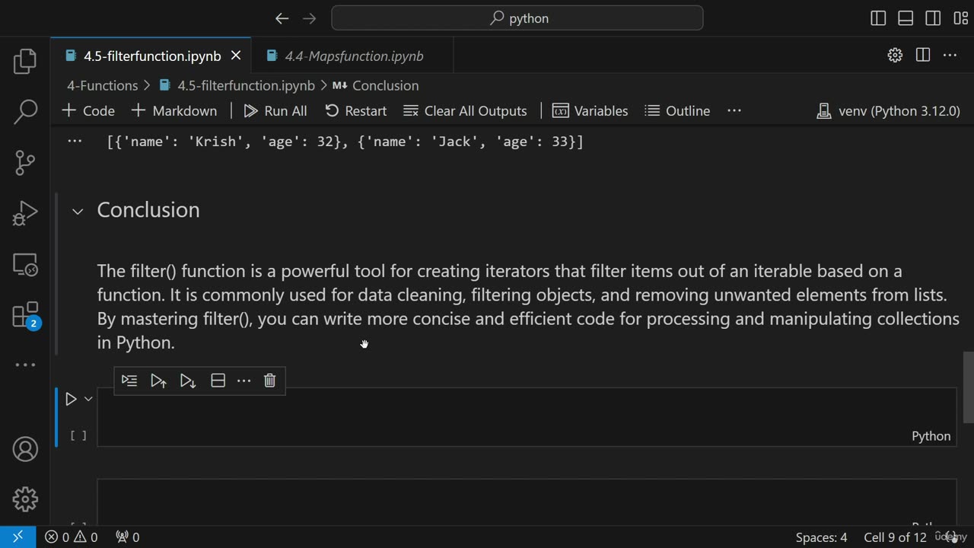The width and height of the screenshot is (974, 548).
Task: Click Run All button
Action: 275,111
